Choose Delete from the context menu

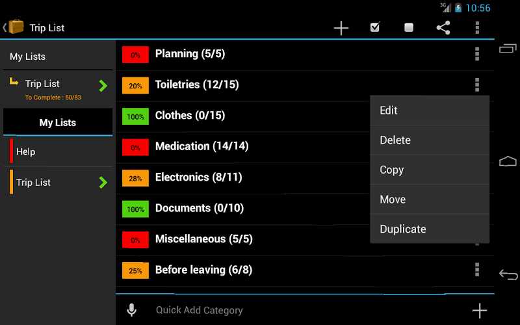(430, 140)
